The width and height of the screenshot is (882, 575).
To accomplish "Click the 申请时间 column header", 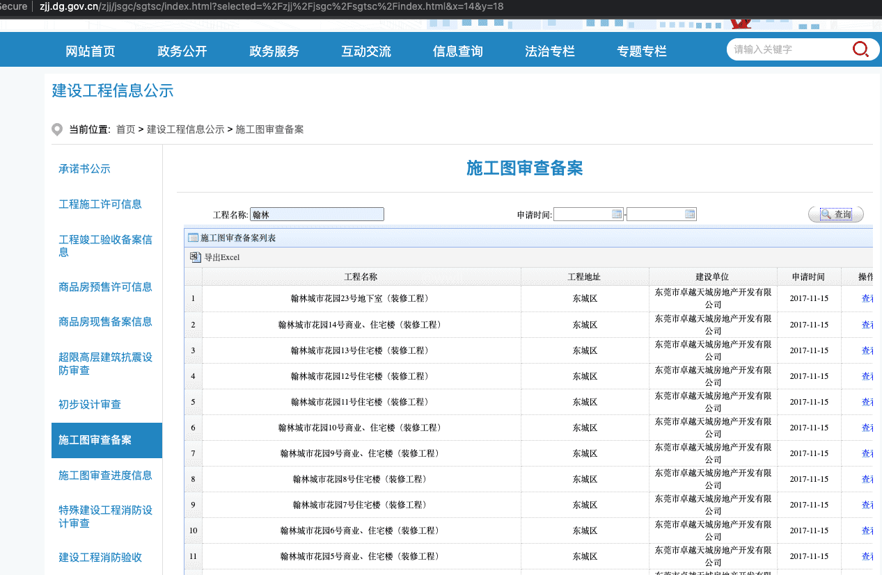I will tap(809, 277).
